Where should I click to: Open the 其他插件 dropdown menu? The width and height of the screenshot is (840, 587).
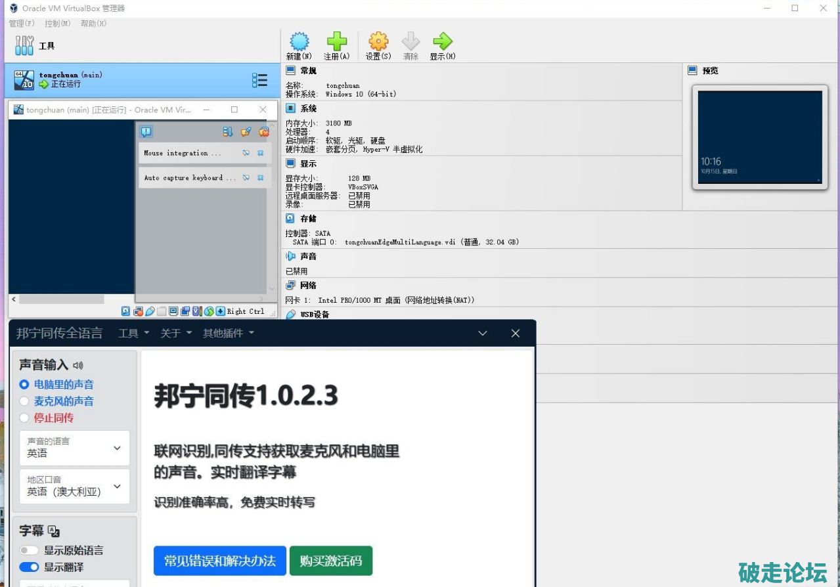[228, 334]
